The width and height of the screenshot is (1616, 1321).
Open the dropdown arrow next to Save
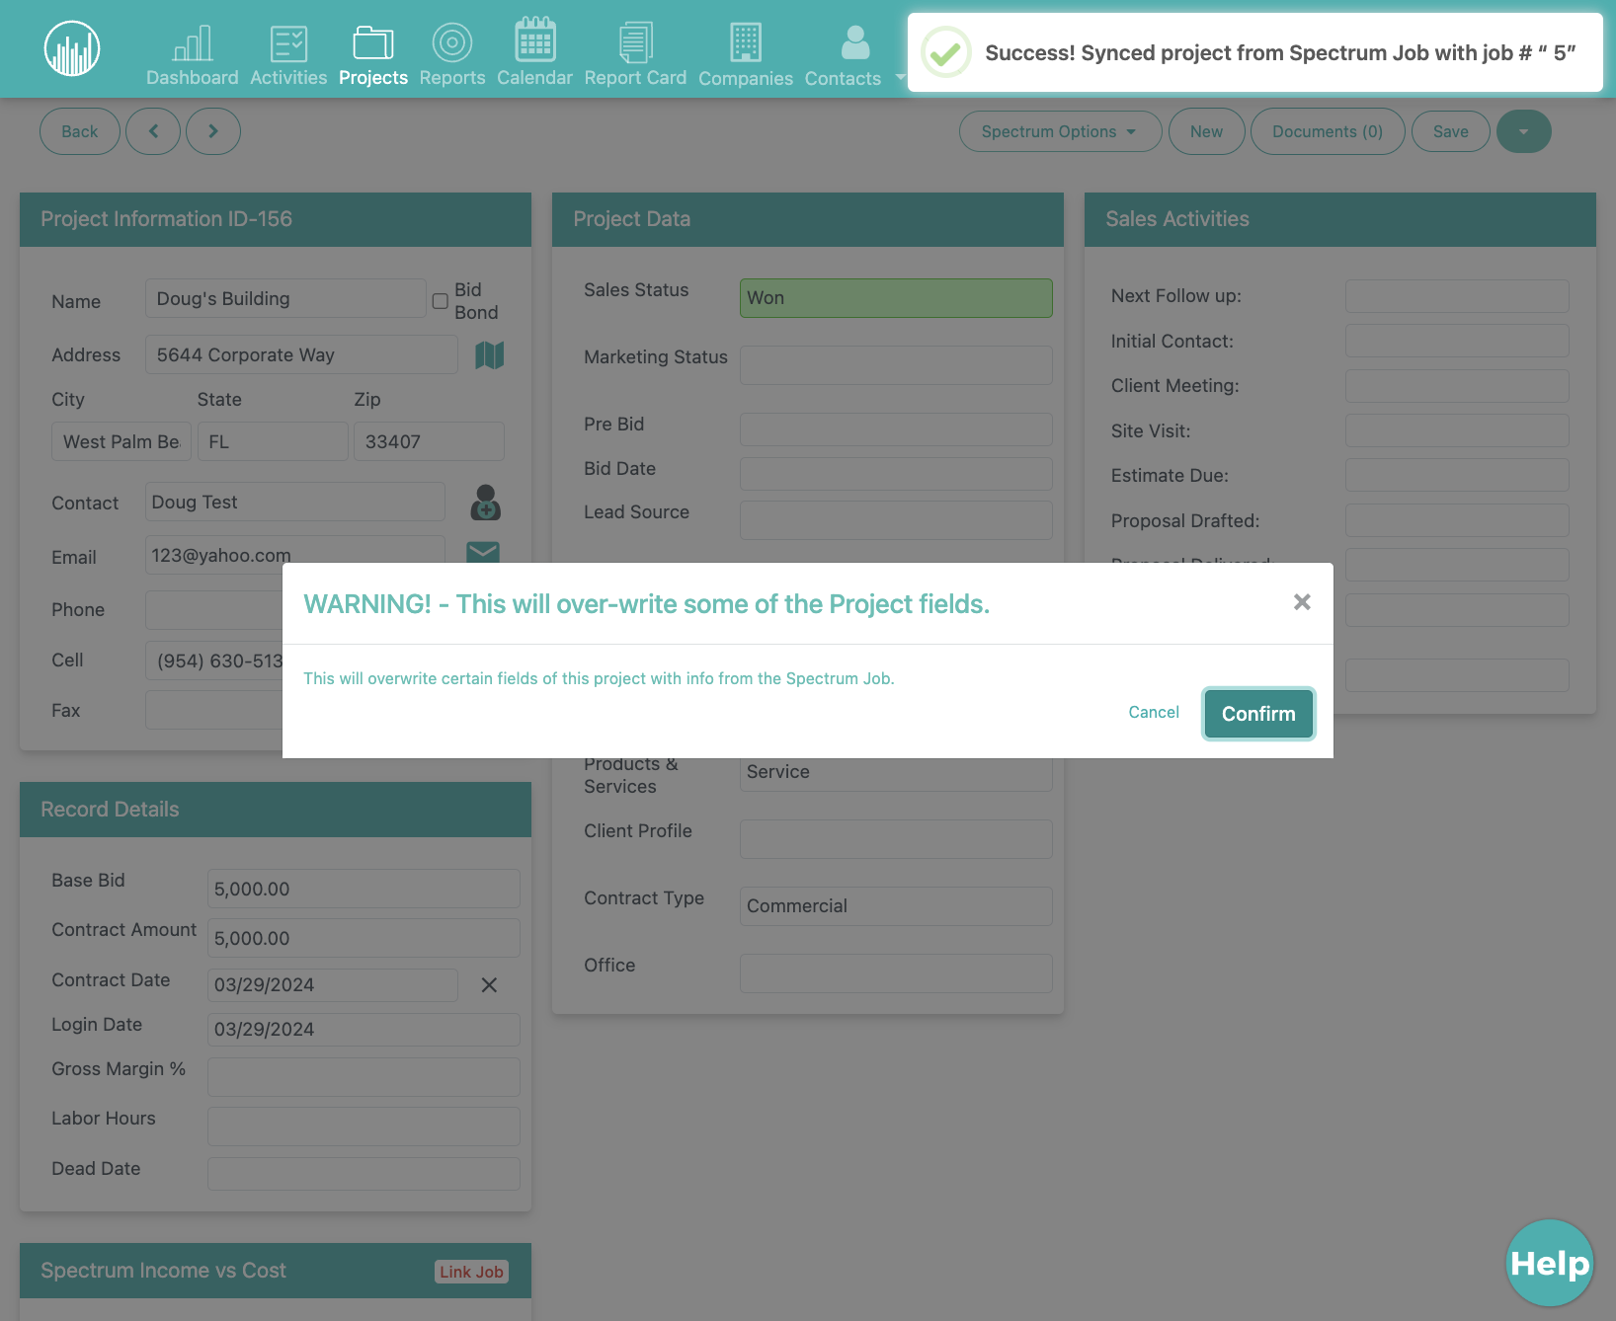(1524, 131)
